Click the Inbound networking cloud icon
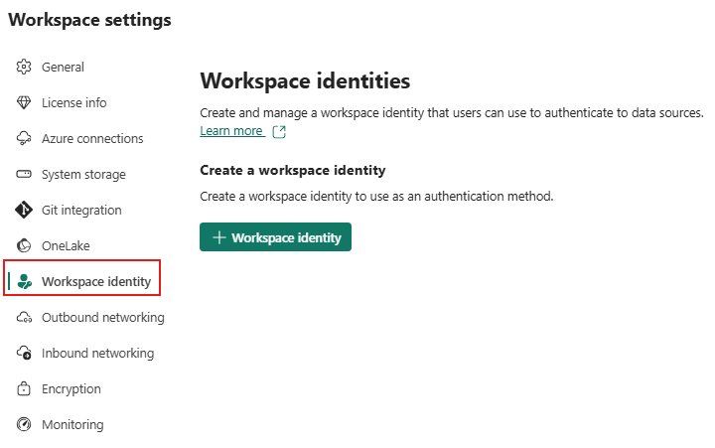Screen dimensions: 715x448 [x=24, y=353]
